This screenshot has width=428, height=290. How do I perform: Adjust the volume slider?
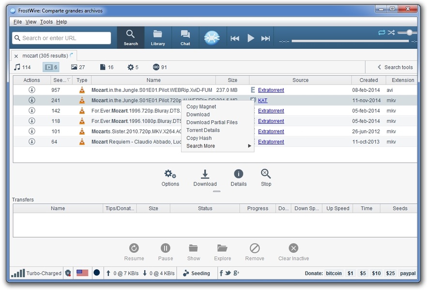[x=410, y=32]
